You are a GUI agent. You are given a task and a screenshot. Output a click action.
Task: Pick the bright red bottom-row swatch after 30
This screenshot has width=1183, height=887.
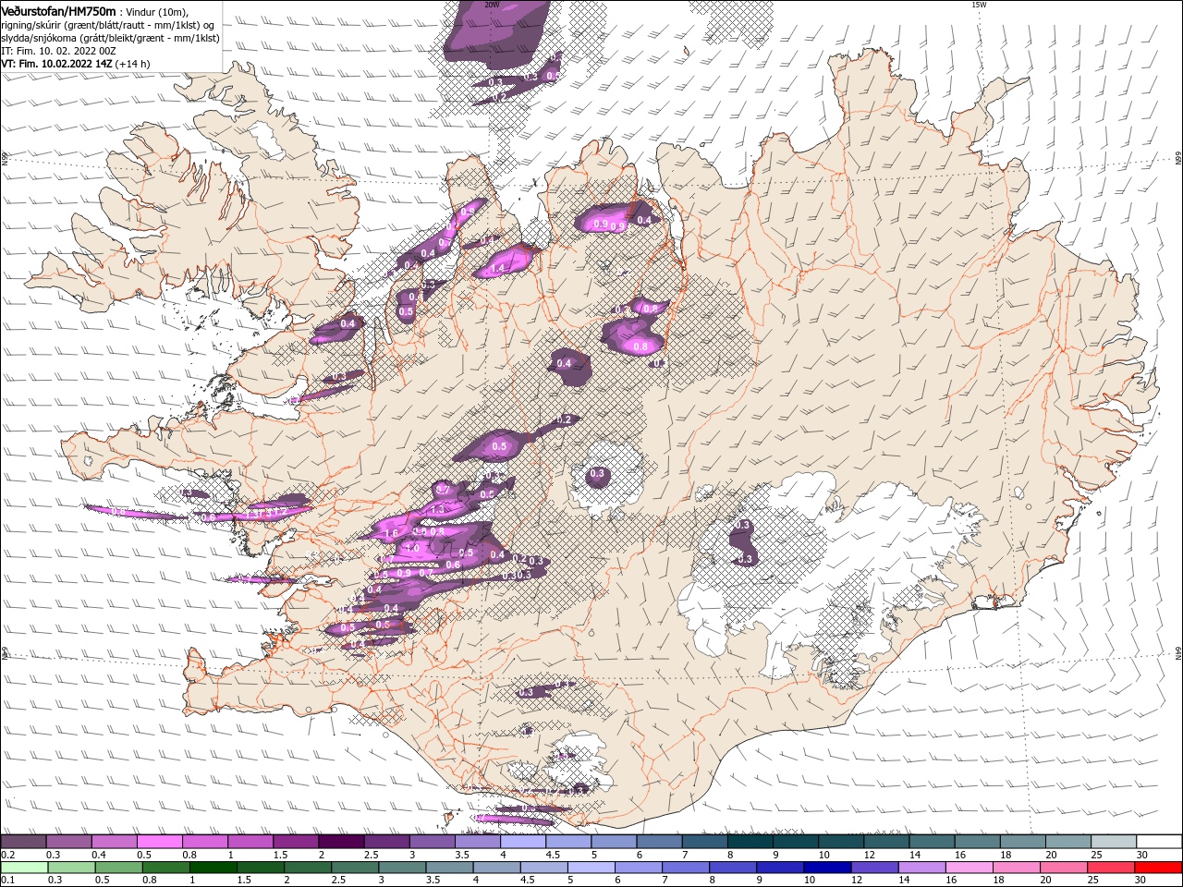point(1157,868)
